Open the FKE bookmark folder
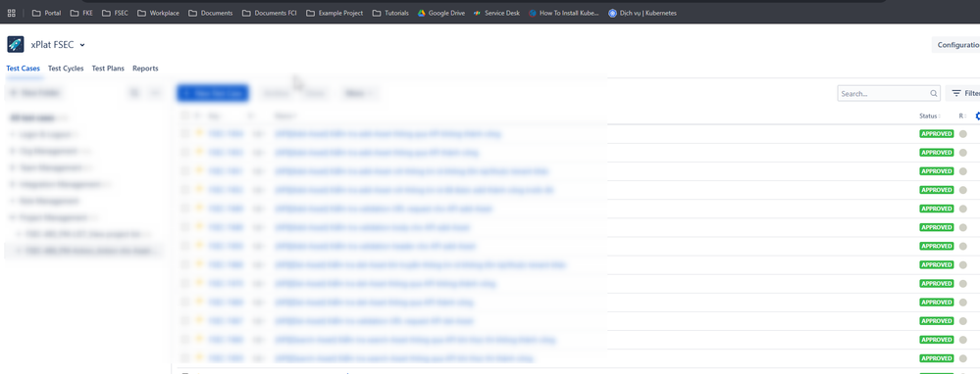Screen dimensions: 980x374 click(81, 13)
